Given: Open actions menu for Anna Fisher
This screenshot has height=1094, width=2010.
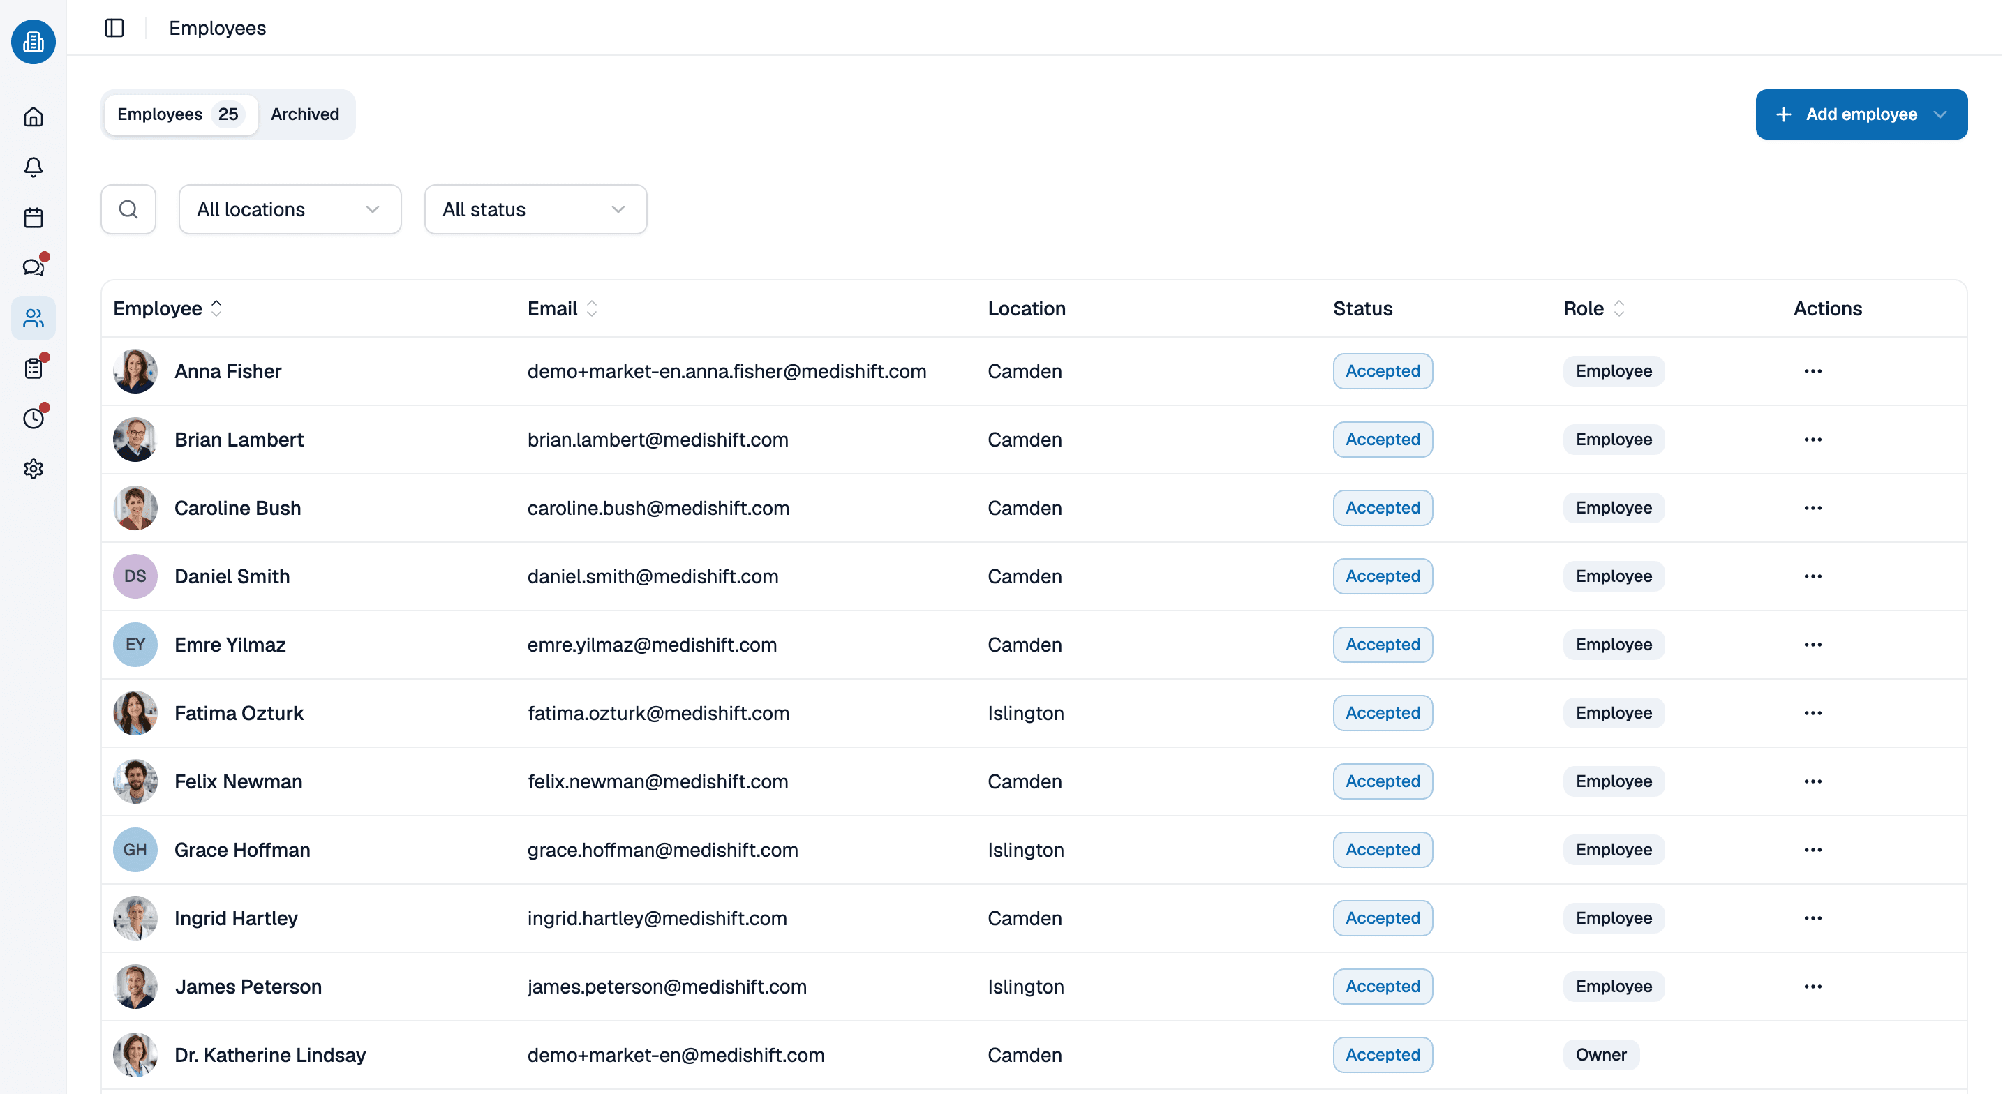Looking at the screenshot, I should click(1812, 371).
